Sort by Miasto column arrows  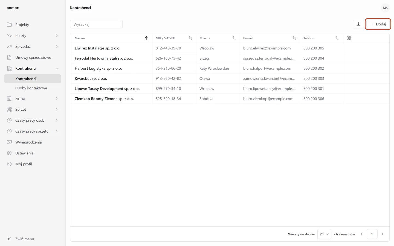[x=234, y=38]
